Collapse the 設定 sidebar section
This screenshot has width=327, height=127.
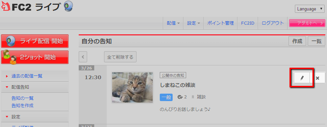35,117
